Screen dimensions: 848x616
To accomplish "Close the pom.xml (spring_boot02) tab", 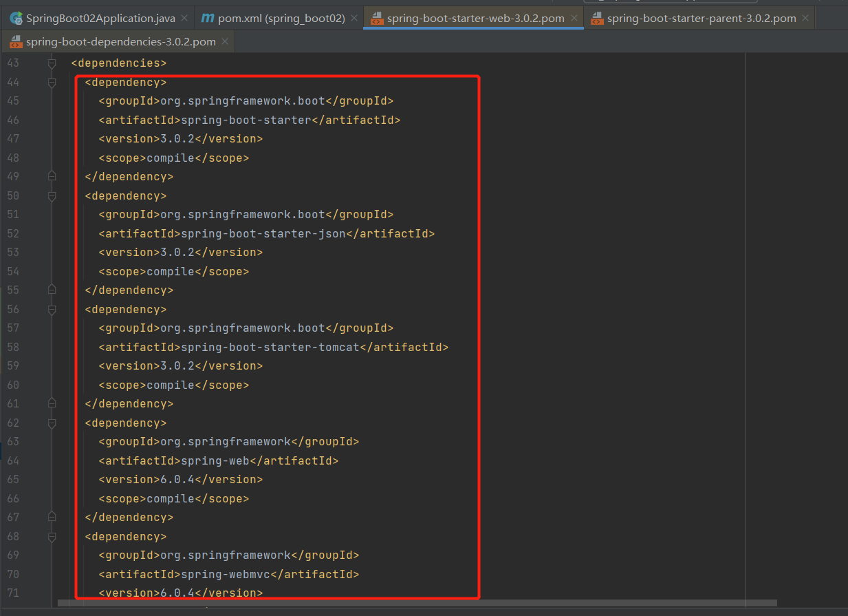I will (354, 19).
